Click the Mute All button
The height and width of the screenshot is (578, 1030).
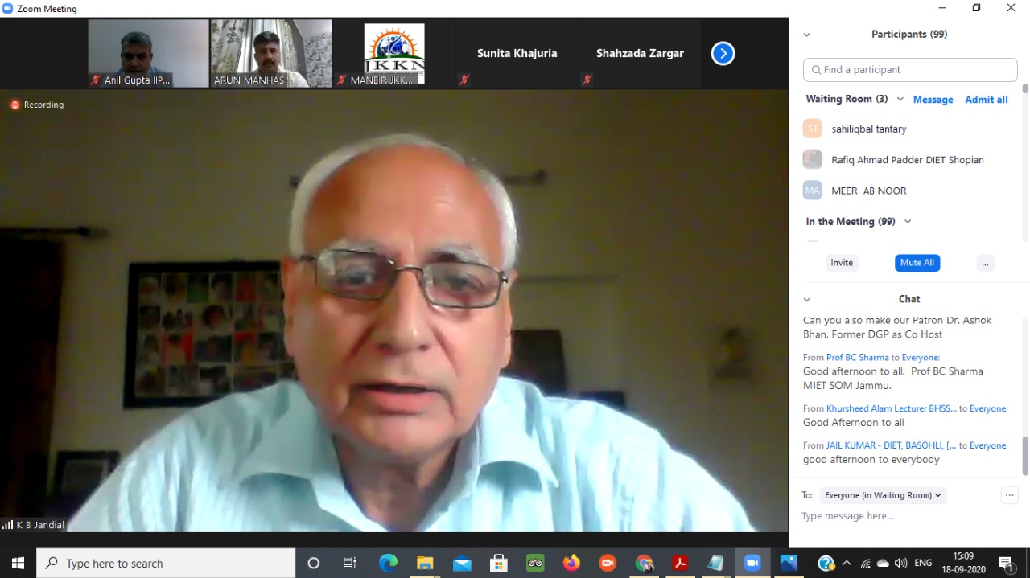(917, 263)
